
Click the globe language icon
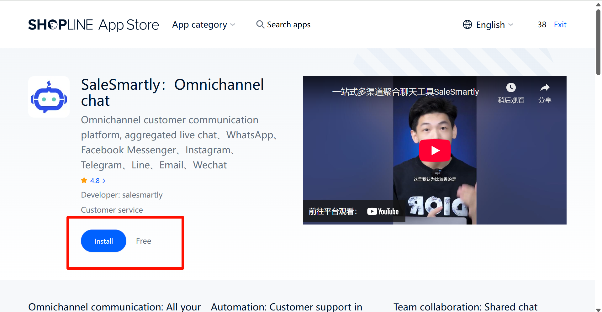467,24
